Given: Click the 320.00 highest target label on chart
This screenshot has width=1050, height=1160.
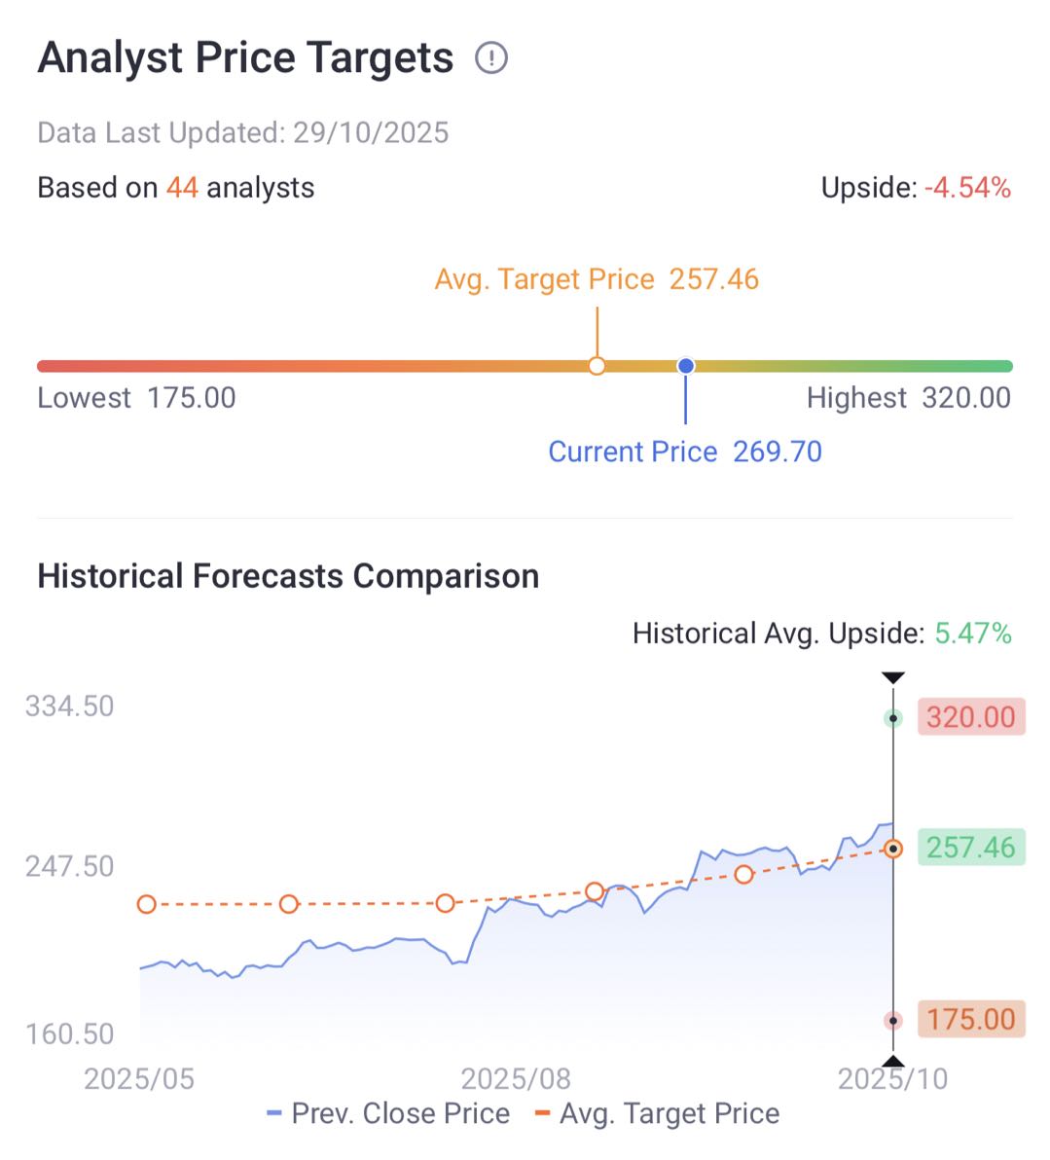Looking at the screenshot, I should pos(970,717).
